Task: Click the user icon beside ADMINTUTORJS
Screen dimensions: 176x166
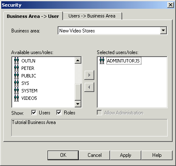Action: tap(102, 61)
